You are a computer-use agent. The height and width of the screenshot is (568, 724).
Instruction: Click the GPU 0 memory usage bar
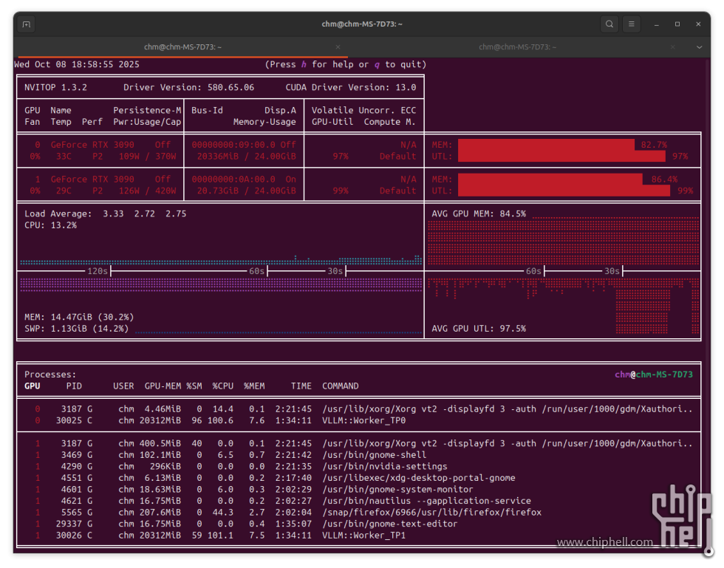(546, 145)
